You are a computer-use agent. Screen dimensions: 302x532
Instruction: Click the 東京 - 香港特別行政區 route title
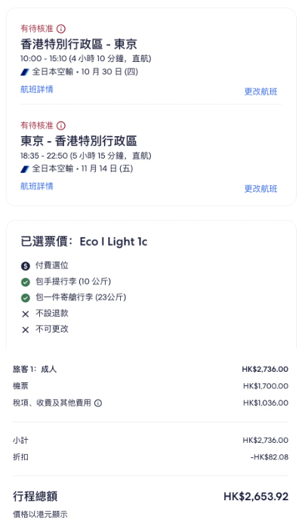pyautogui.click(x=79, y=141)
